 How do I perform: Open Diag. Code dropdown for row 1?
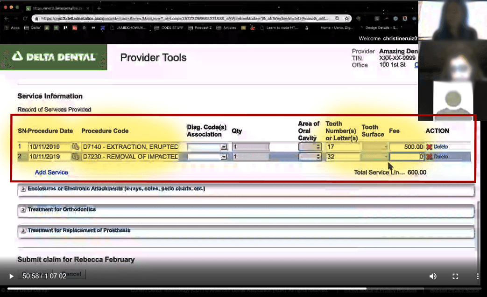click(224, 147)
